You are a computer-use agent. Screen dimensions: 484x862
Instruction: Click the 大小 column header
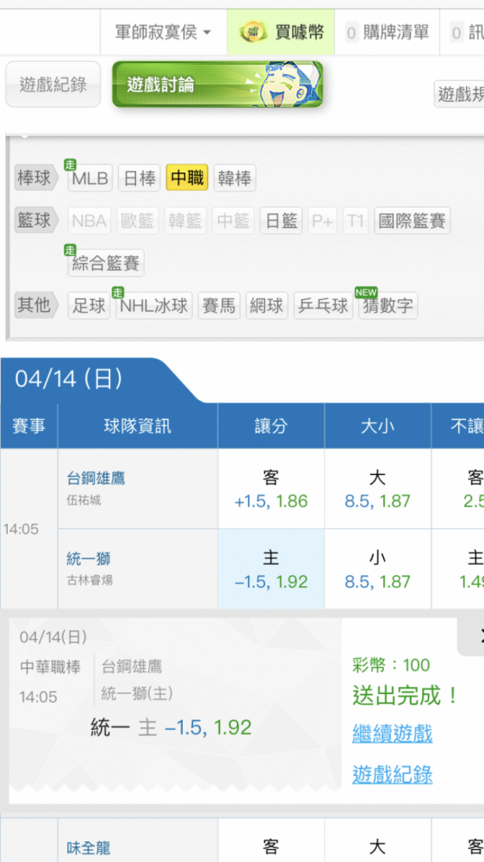377,426
